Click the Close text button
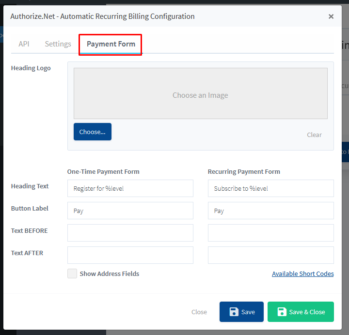Image resolution: width=349 pixels, height=335 pixels. coord(199,312)
